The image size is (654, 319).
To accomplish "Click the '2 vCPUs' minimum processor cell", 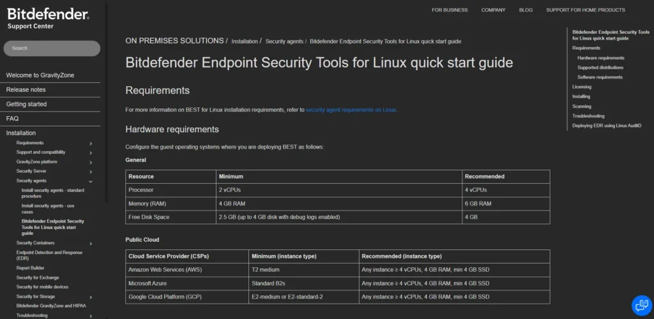I will [x=338, y=190].
